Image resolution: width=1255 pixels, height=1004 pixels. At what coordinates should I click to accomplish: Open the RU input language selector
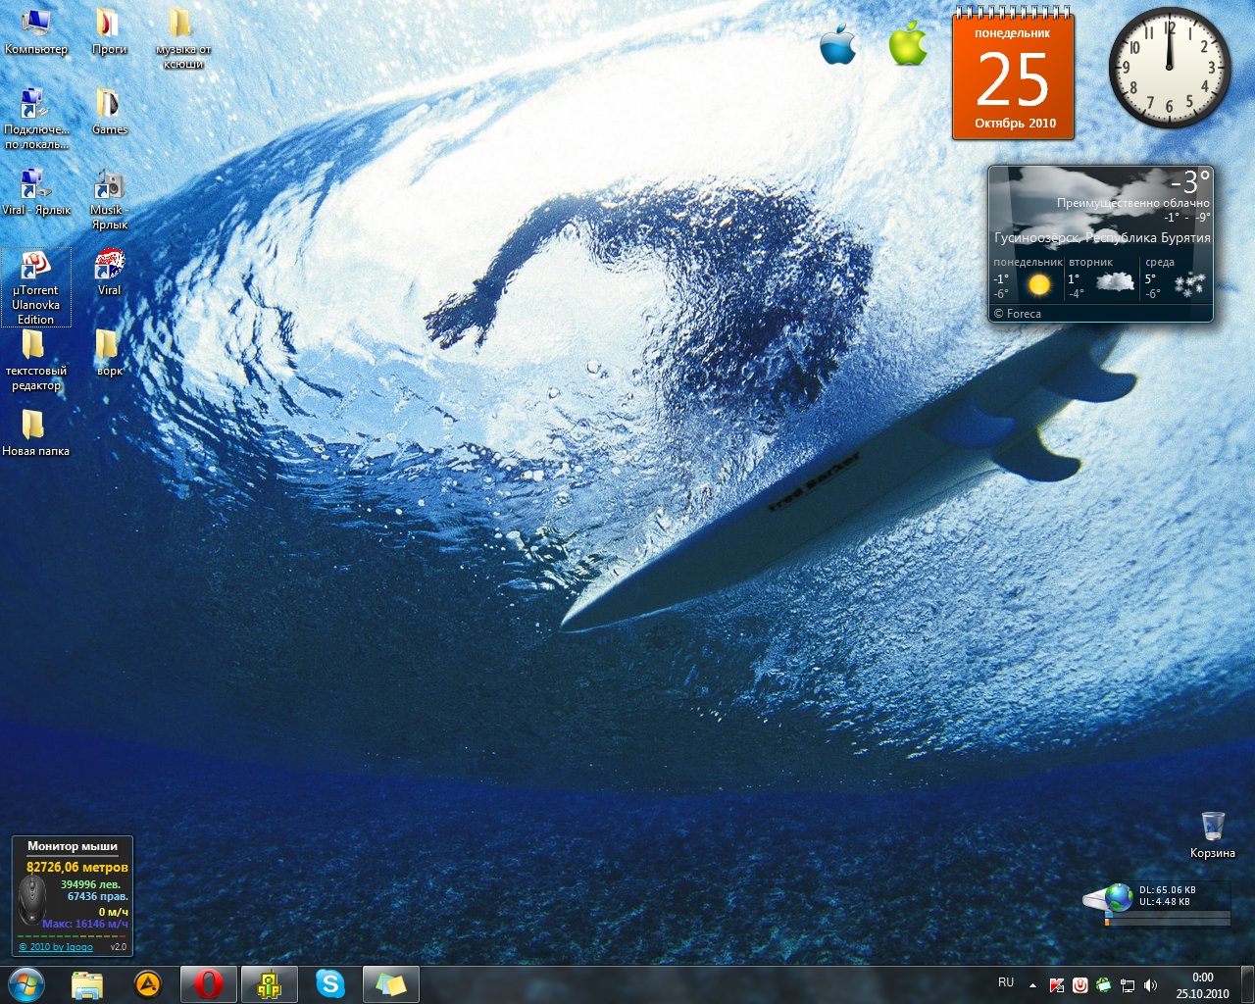click(x=1006, y=982)
